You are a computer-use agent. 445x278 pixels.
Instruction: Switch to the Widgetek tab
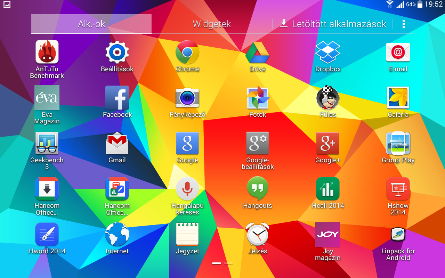[x=212, y=24]
